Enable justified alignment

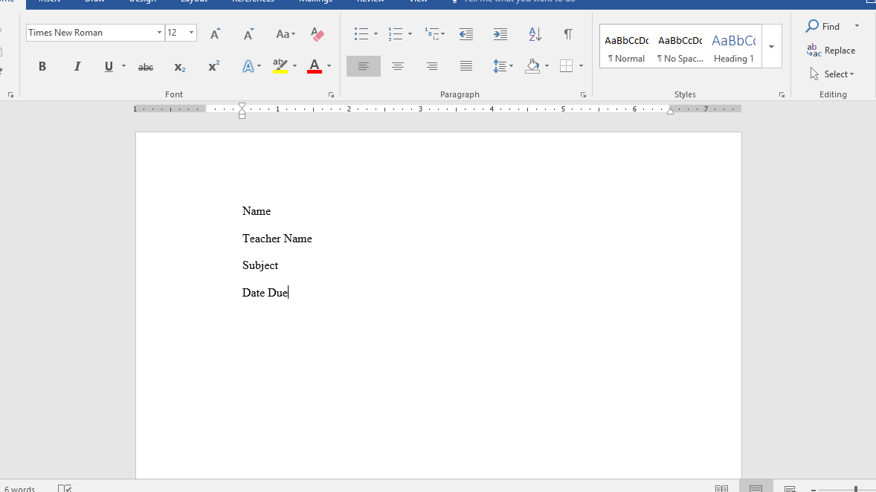pos(466,66)
